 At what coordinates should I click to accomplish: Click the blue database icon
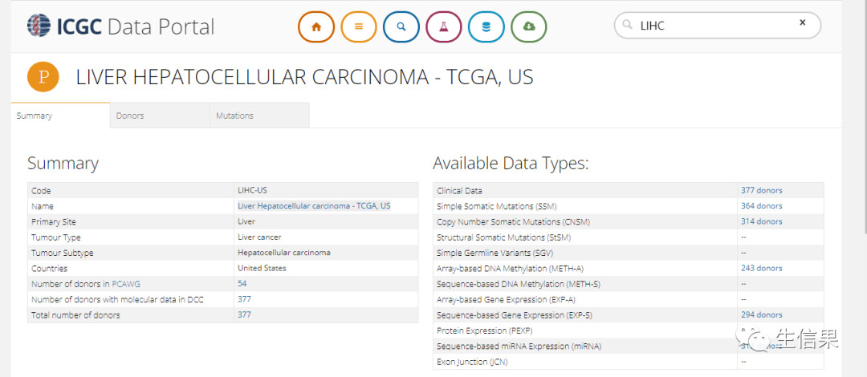[486, 26]
